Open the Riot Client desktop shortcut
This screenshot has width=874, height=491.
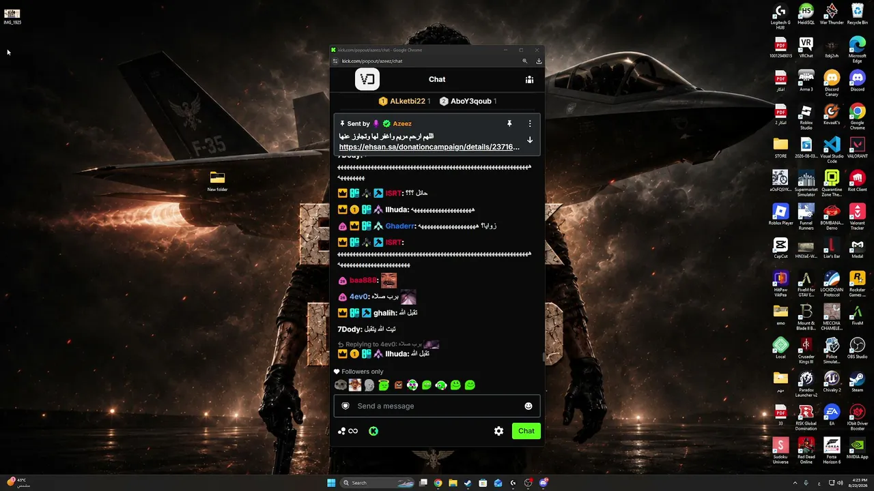tap(858, 181)
